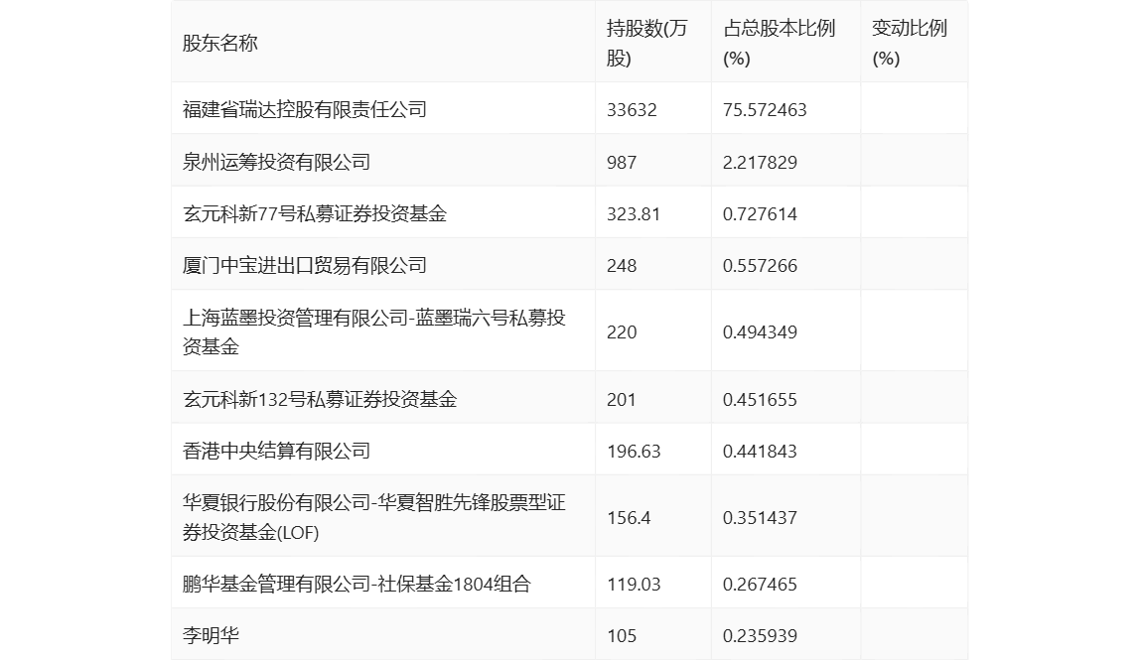Select the 105 shares value
Viewport: 1139px width, 660px height.
tap(622, 636)
